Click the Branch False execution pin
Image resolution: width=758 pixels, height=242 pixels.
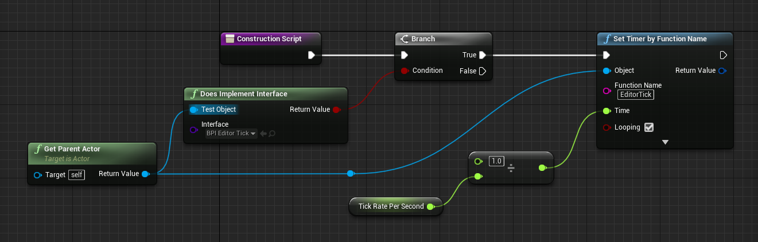click(x=483, y=71)
